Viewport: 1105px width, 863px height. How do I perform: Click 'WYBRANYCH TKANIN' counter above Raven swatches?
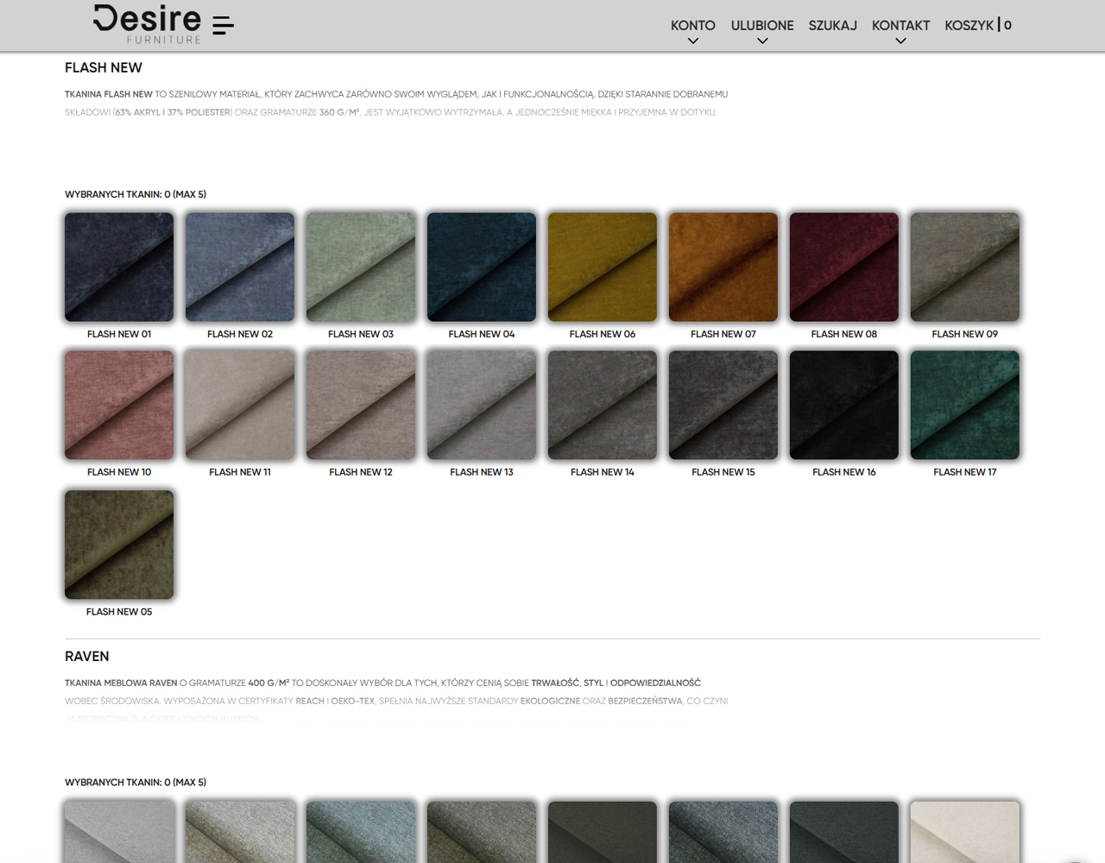tap(136, 782)
